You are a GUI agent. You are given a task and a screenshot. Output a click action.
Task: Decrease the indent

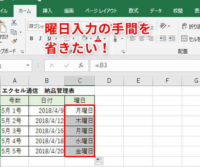(163, 38)
